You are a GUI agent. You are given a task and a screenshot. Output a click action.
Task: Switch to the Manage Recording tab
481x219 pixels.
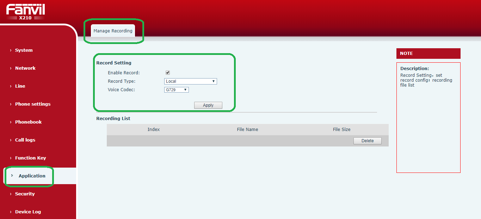(x=113, y=31)
